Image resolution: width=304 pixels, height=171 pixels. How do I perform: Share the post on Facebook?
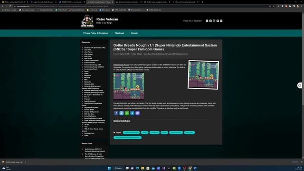[x=116, y=113]
